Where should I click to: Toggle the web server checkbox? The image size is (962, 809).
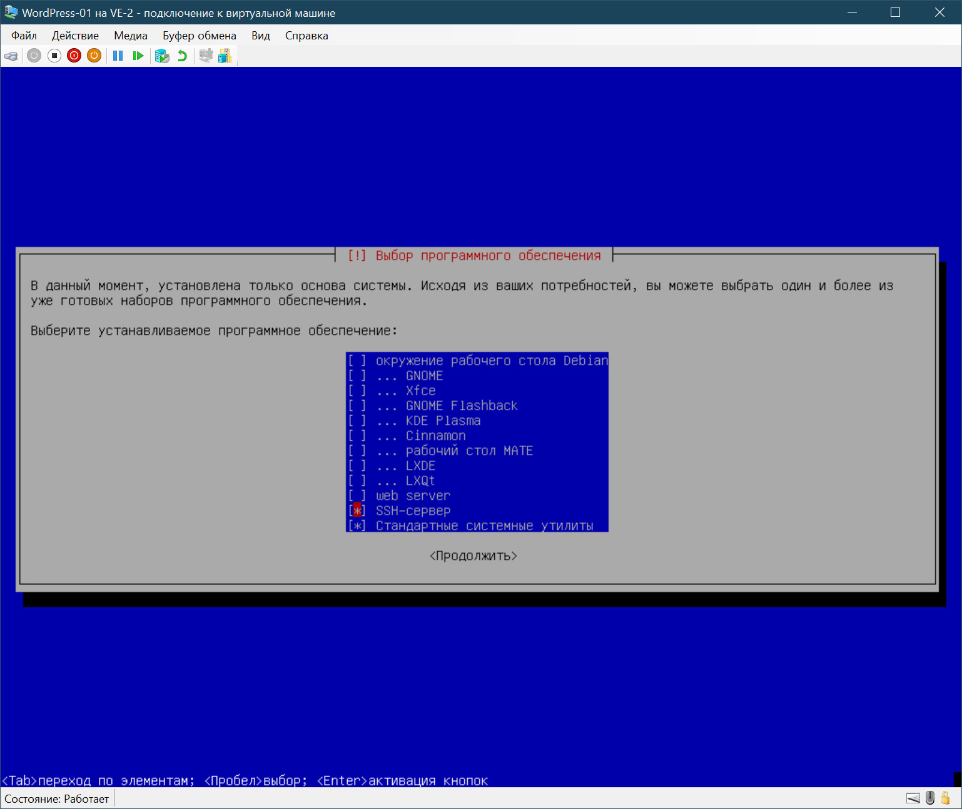(357, 496)
